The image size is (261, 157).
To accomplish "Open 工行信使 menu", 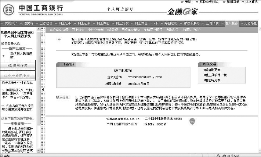I will tap(213, 23).
